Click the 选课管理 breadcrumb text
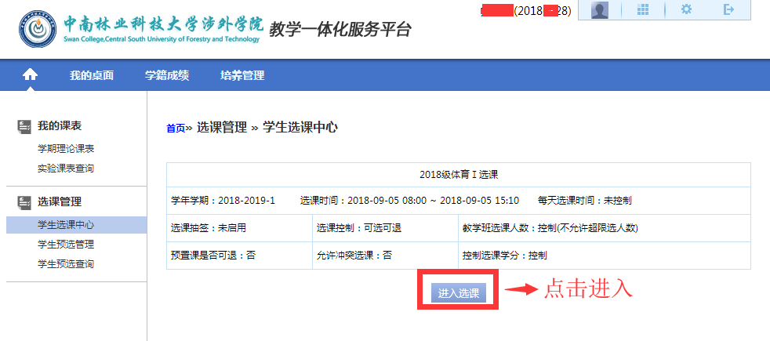This screenshot has width=770, height=341. [x=222, y=128]
